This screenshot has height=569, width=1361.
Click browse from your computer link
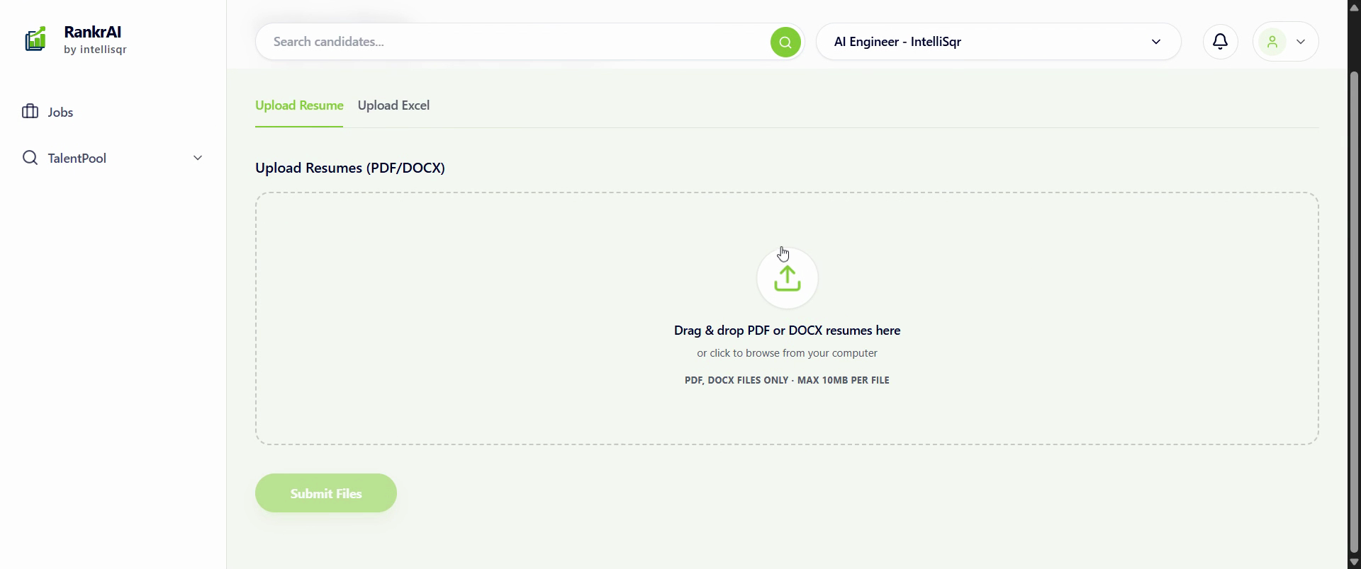point(787,352)
